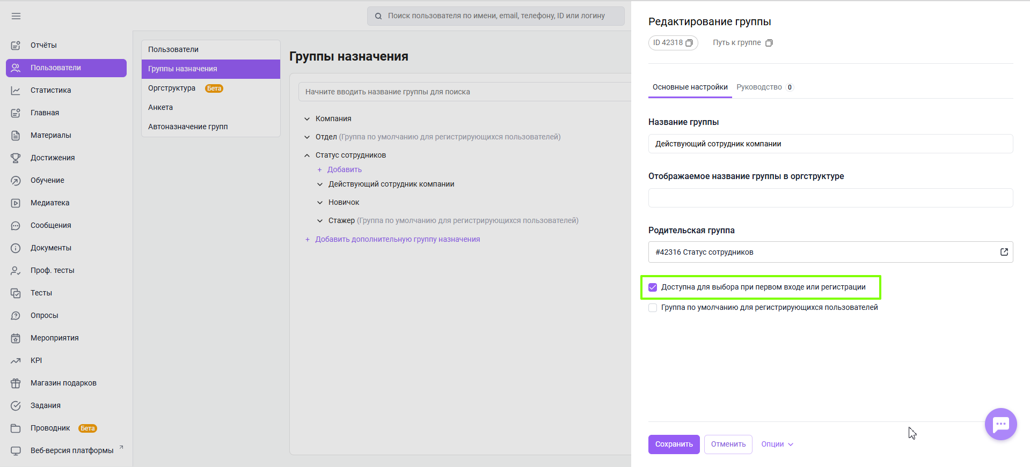Copy the Путь к группе icon
1030x467 pixels.
[769, 43]
